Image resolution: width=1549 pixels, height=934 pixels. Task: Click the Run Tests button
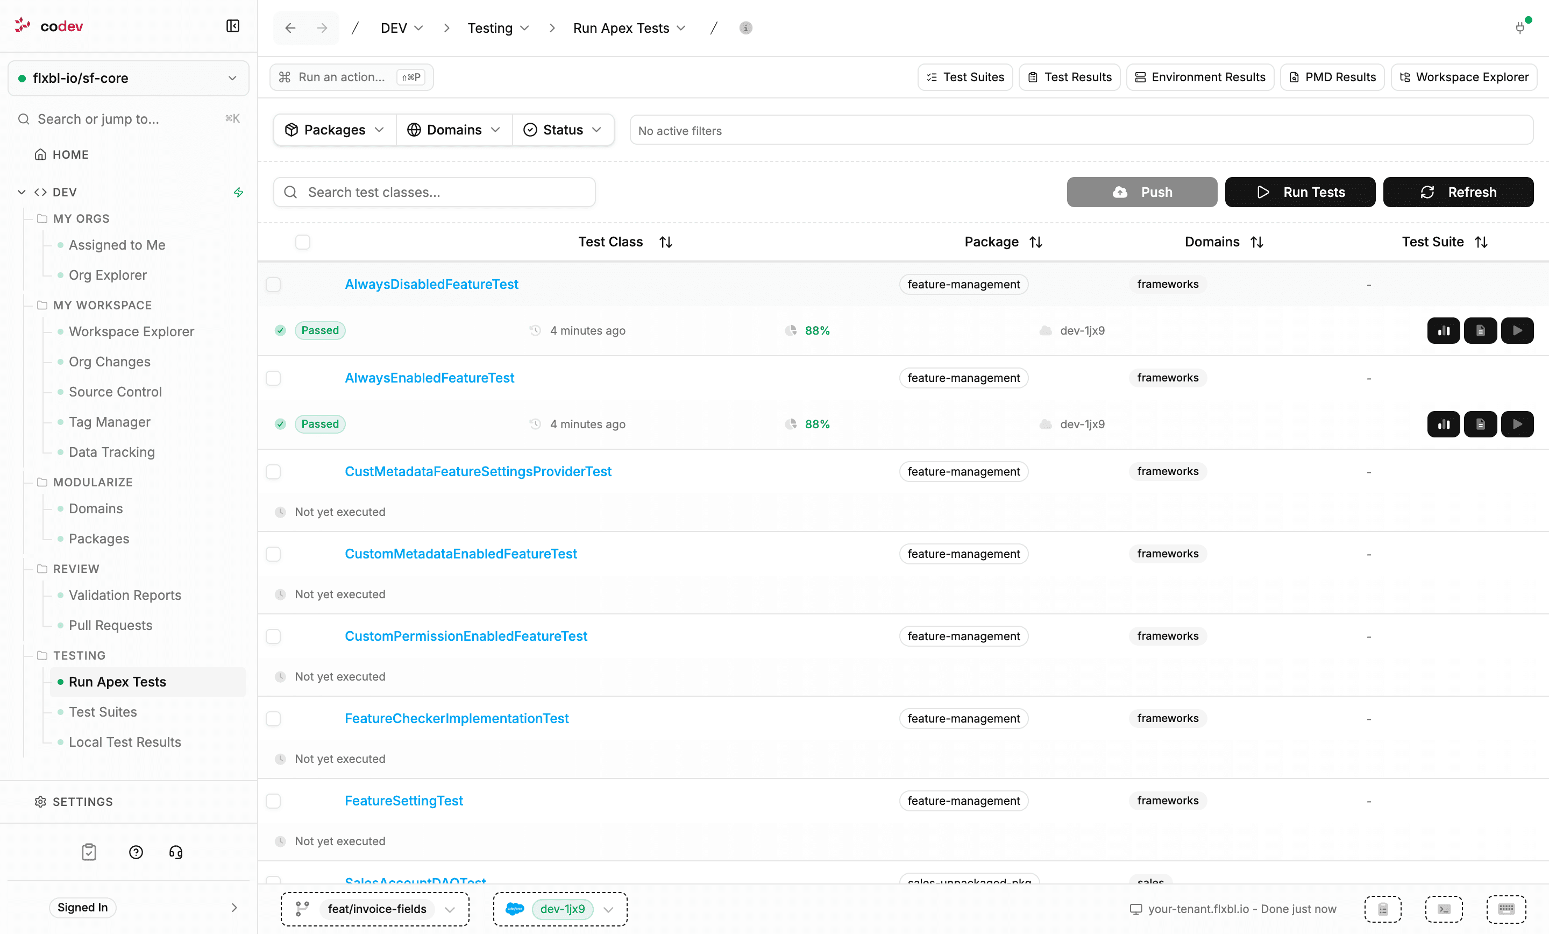(x=1300, y=192)
